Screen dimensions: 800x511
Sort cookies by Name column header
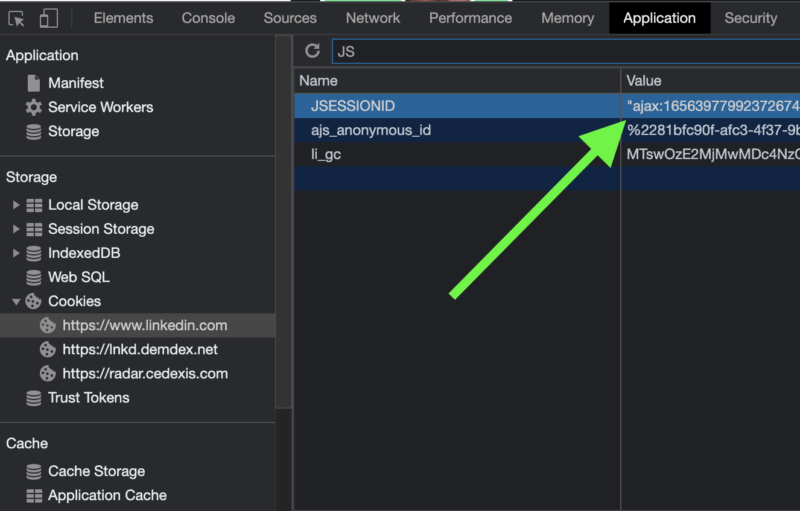pos(457,81)
